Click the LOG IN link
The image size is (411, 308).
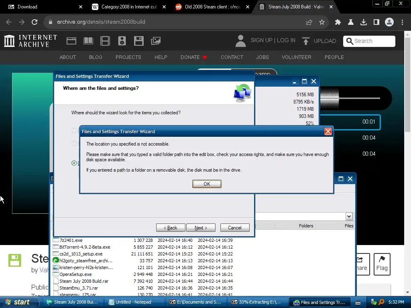coord(286,41)
